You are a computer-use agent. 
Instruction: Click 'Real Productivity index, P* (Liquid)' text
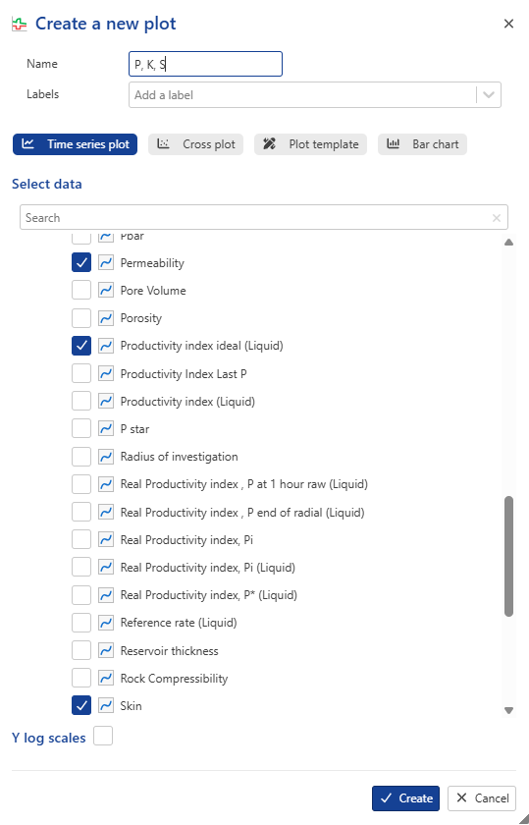209,595
